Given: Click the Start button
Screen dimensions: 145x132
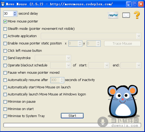Looking at the screenshot, I should 72,116.
